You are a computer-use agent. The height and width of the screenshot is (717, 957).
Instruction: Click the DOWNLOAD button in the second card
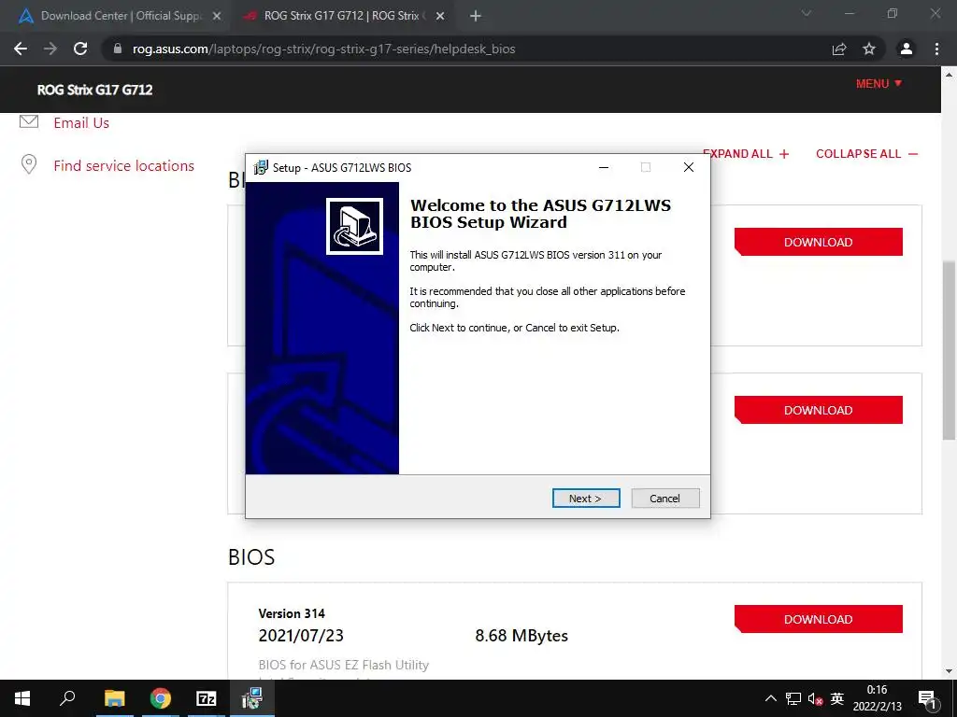point(818,410)
